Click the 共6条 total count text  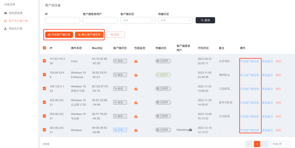pyautogui.click(x=46, y=144)
